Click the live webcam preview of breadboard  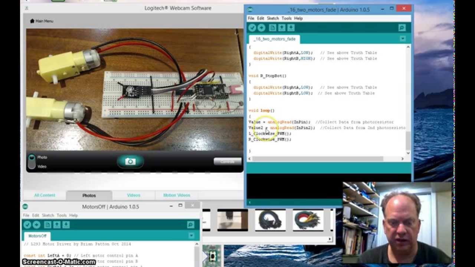(x=134, y=89)
